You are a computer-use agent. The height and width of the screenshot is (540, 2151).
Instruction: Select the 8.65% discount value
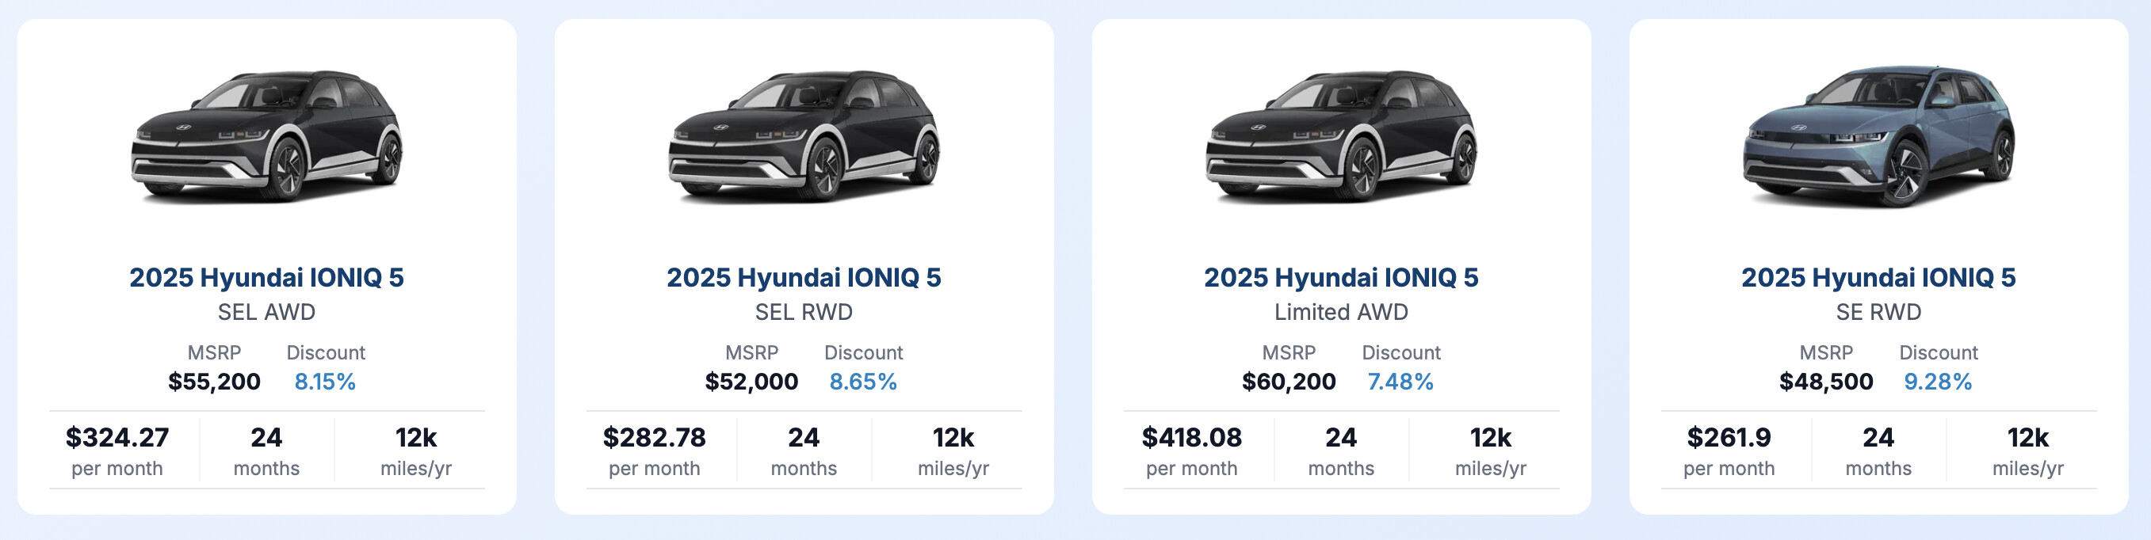point(862,382)
